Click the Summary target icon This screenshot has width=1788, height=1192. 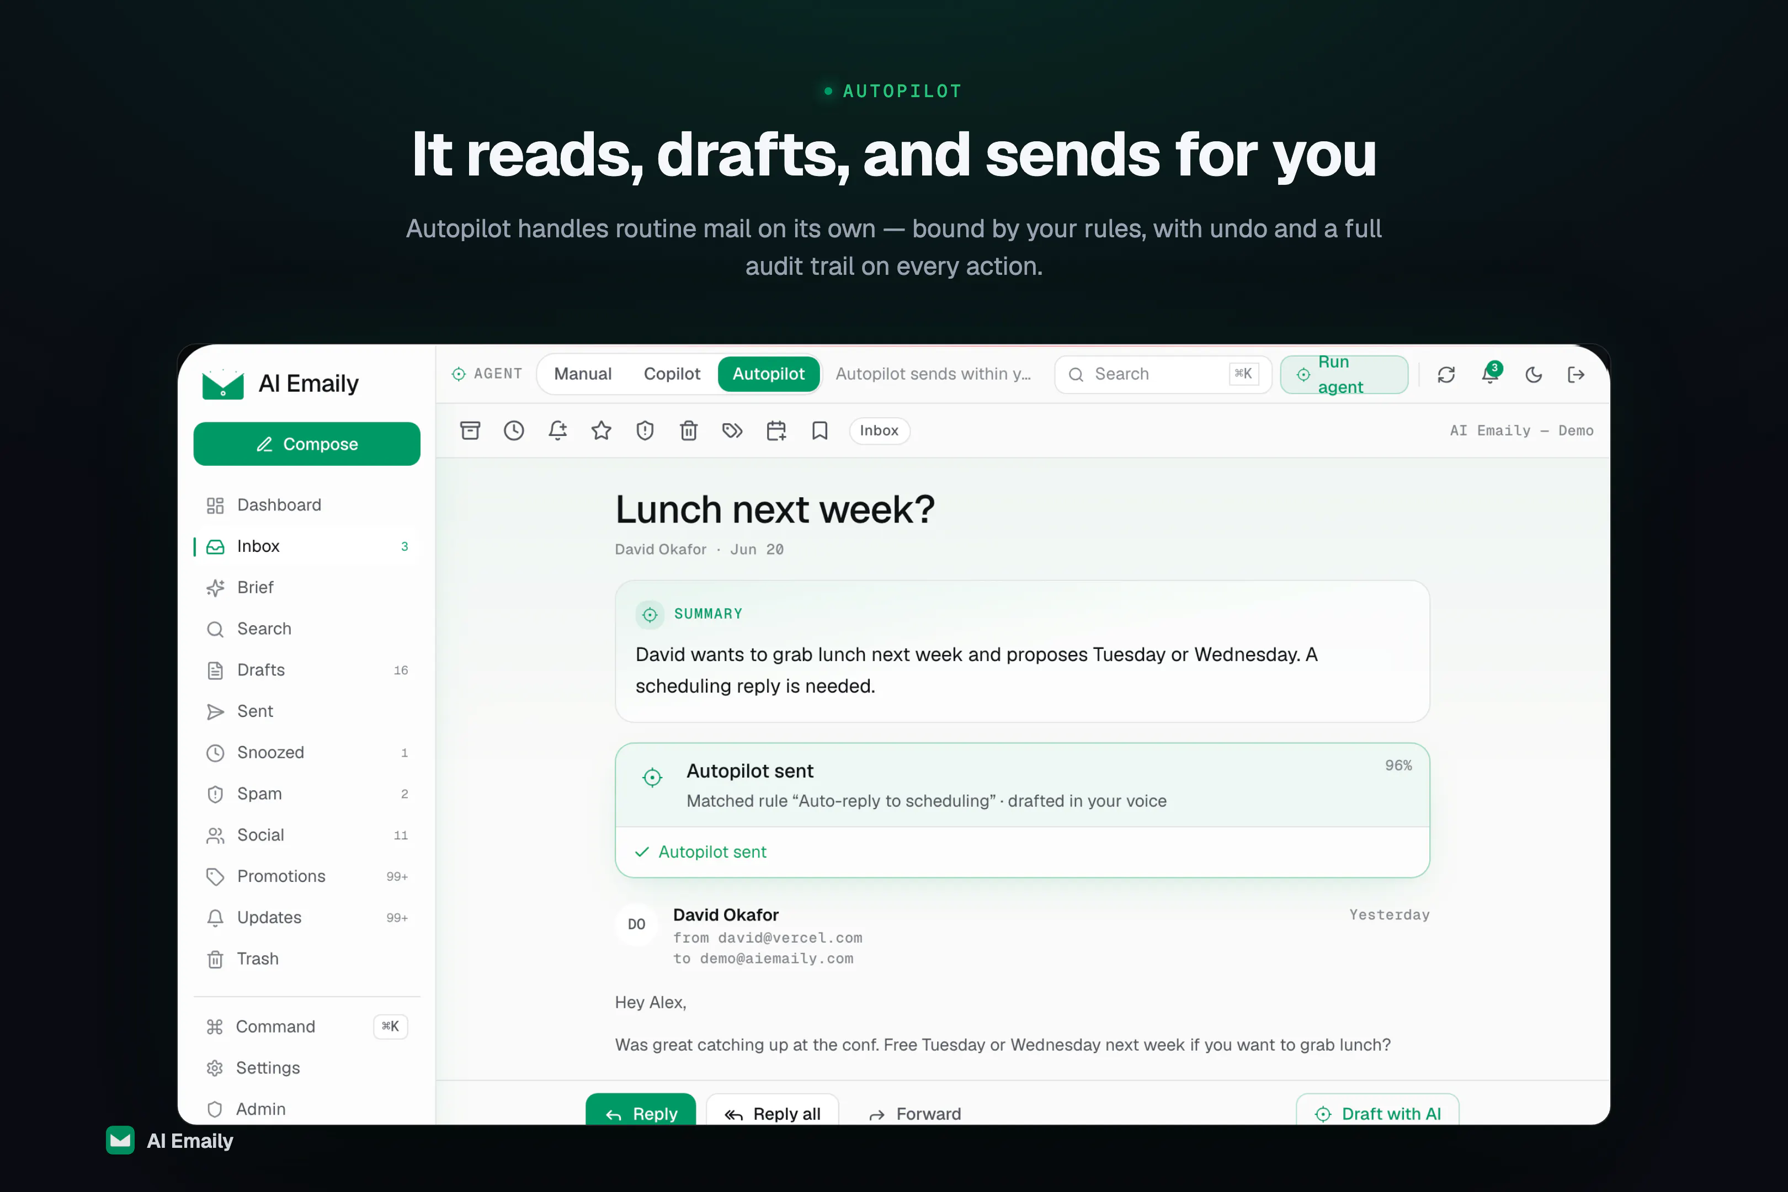pyautogui.click(x=650, y=614)
